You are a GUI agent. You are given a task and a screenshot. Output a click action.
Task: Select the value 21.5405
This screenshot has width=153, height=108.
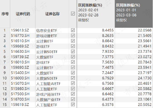[145, 35]
